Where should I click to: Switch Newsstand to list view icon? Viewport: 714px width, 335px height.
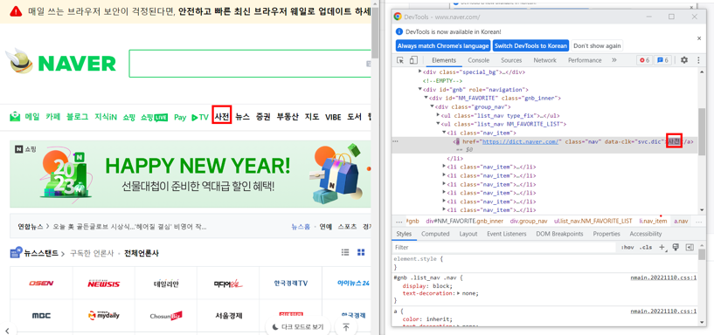point(345,252)
